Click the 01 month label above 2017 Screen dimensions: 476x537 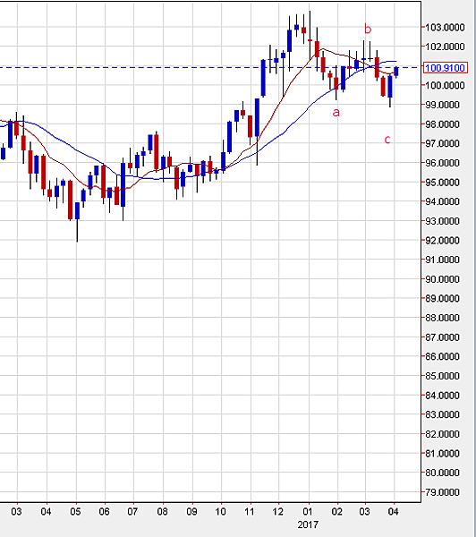308,512
